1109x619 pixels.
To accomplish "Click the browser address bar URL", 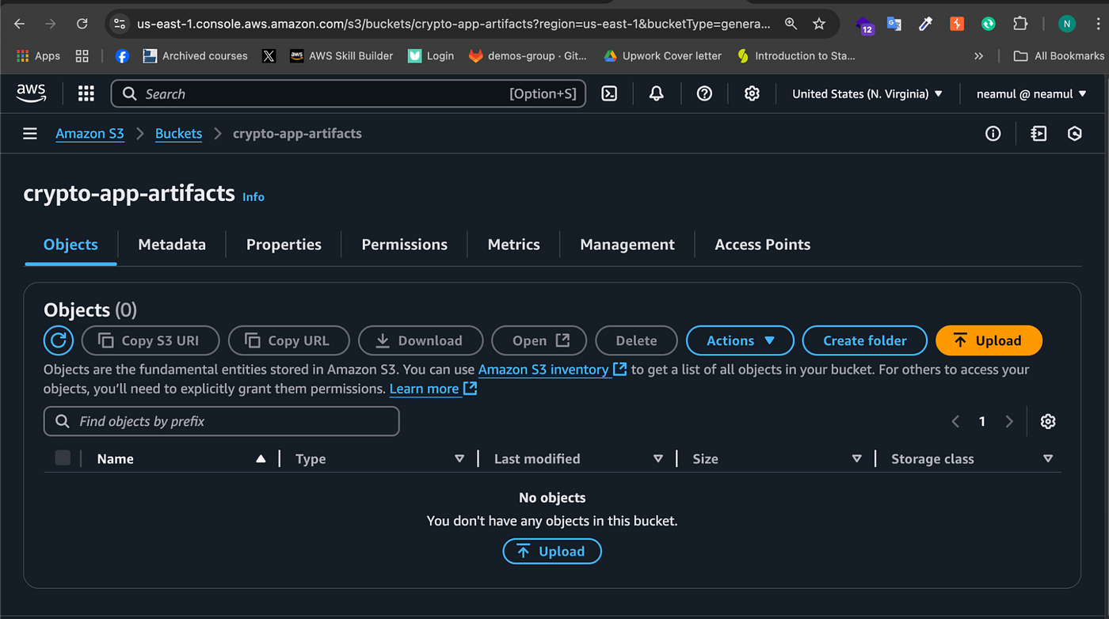I will click(x=453, y=24).
